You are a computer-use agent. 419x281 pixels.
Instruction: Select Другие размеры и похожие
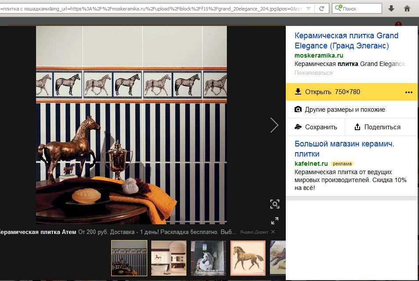point(339,109)
